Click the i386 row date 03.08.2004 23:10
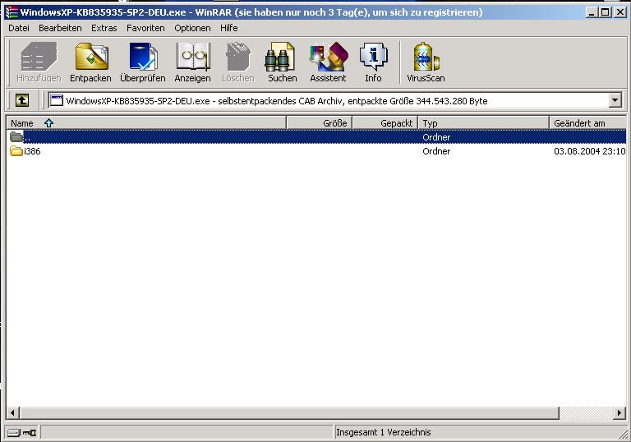This screenshot has height=442, width=631. [x=590, y=151]
